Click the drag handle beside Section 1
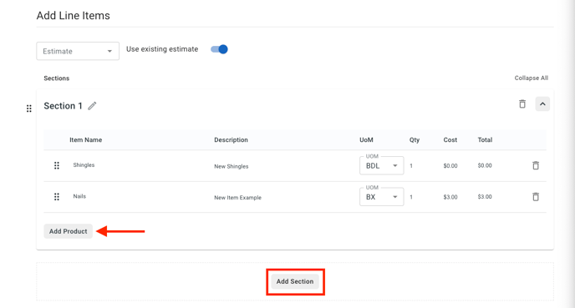 29,109
